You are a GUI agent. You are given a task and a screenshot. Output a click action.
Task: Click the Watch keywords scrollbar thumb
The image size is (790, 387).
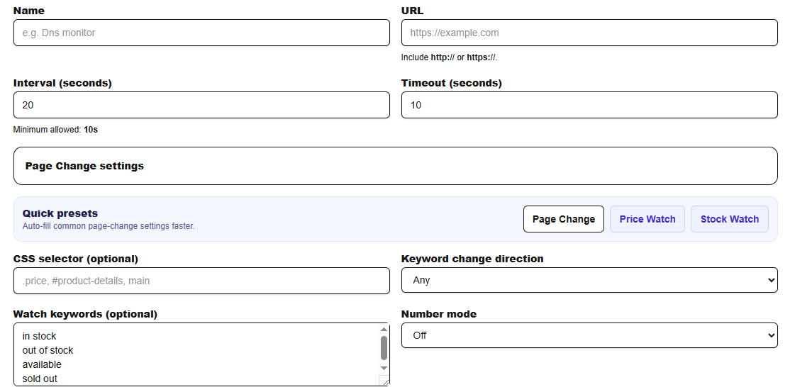point(384,348)
